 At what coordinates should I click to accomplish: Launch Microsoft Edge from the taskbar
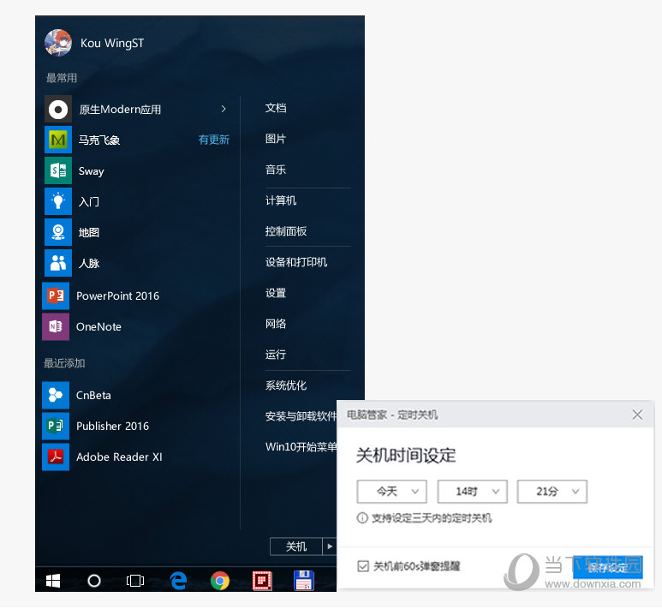(x=178, y=580)
